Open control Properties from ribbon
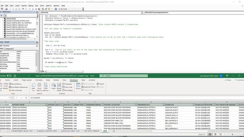This screenshot has height=137, width=244. (x=67, y=84)
